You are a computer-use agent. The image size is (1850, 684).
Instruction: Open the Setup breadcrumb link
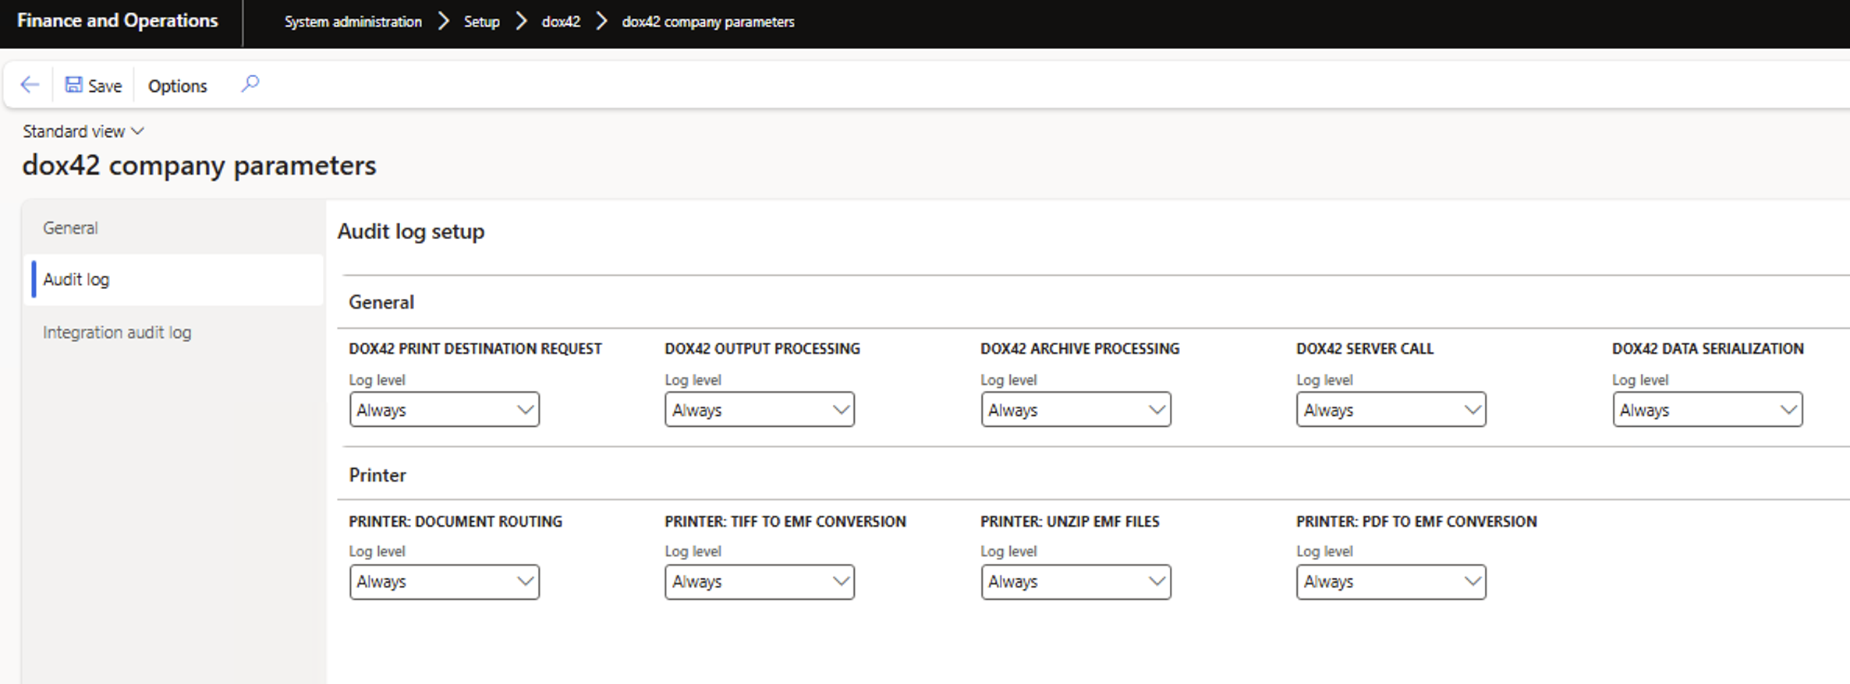click(481, 22)
